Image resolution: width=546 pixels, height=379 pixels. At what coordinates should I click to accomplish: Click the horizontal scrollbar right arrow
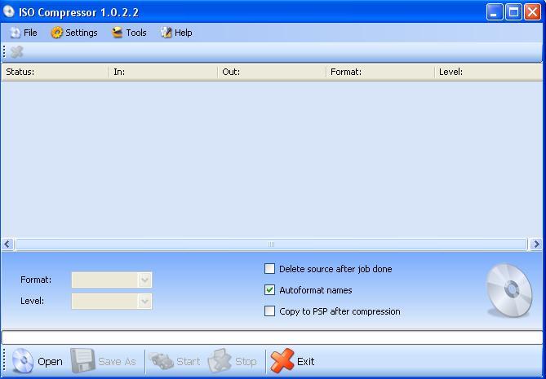coord(536,244)
